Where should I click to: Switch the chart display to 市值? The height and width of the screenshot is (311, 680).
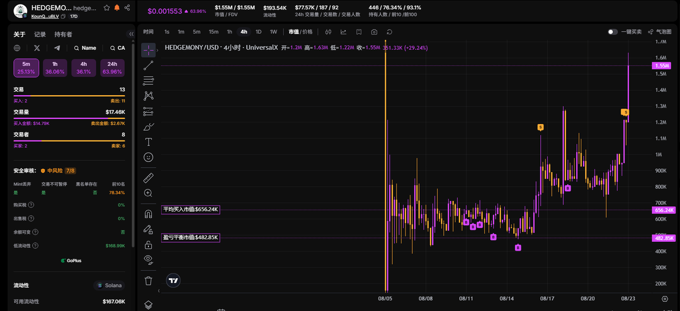[x=294, y=32]
